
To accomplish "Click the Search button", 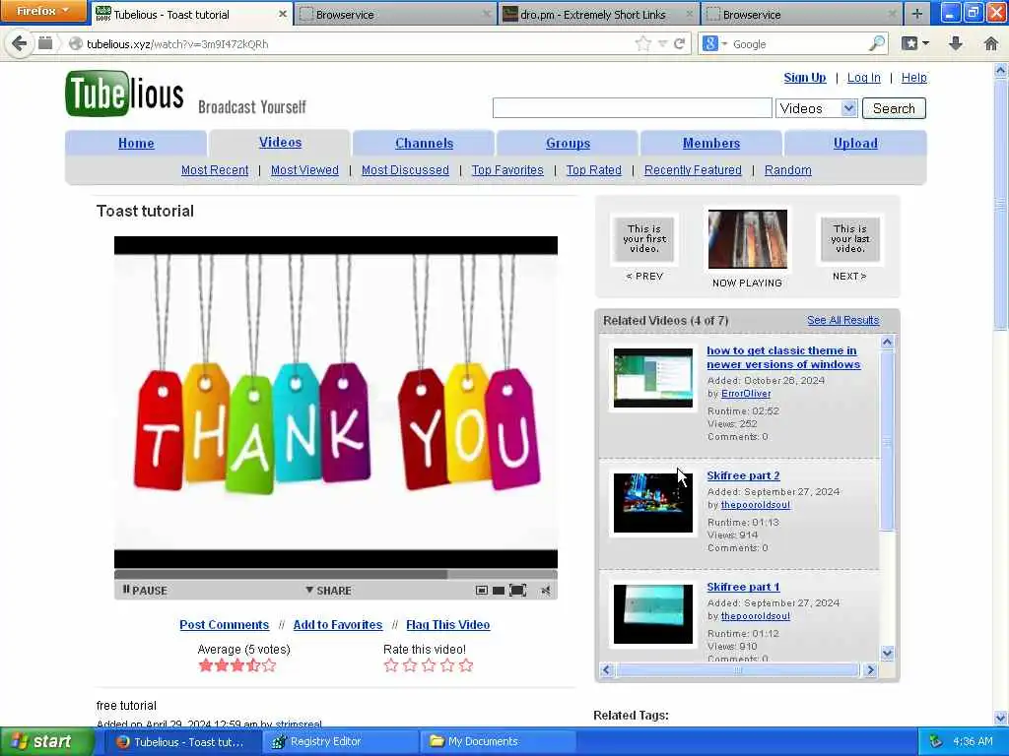I will [894, 108].
